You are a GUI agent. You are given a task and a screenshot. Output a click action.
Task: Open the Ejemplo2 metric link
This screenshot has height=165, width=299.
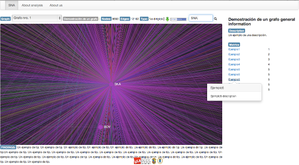pyautogui.click(x=234, y=54)
